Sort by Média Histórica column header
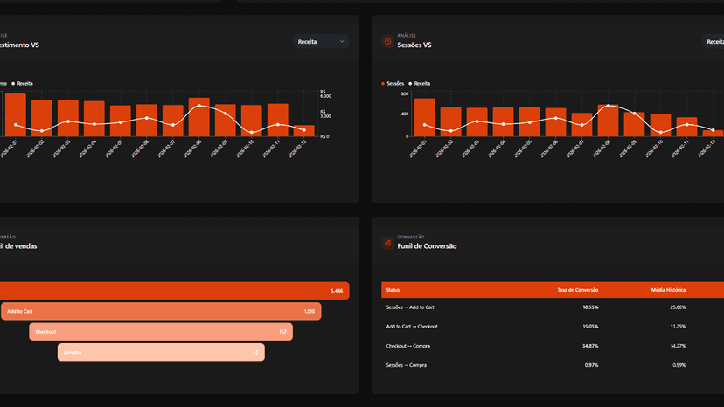 point(668,290)
